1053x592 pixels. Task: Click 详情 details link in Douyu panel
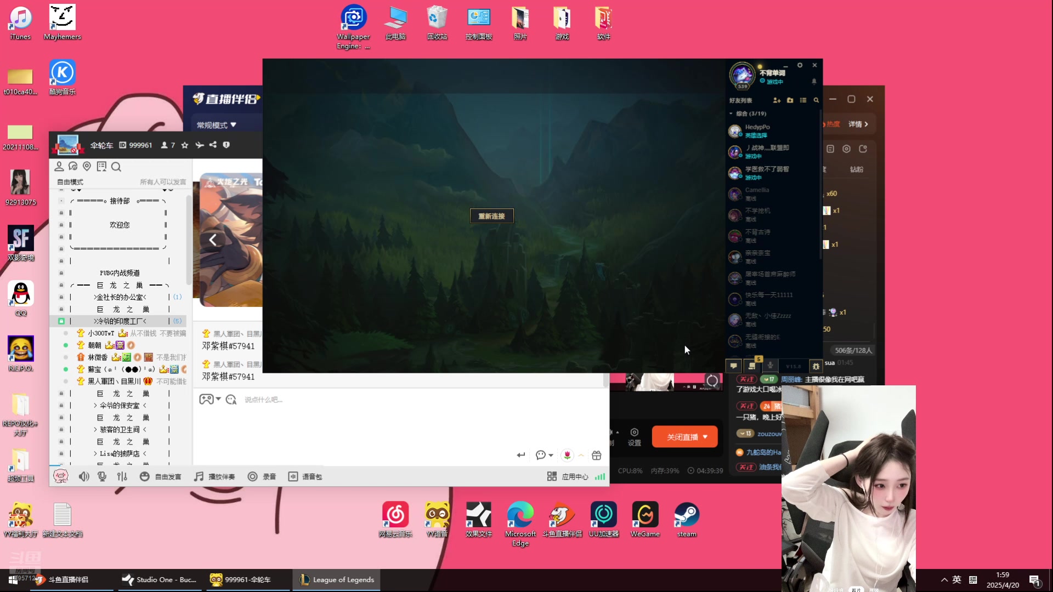coord(858,124)
